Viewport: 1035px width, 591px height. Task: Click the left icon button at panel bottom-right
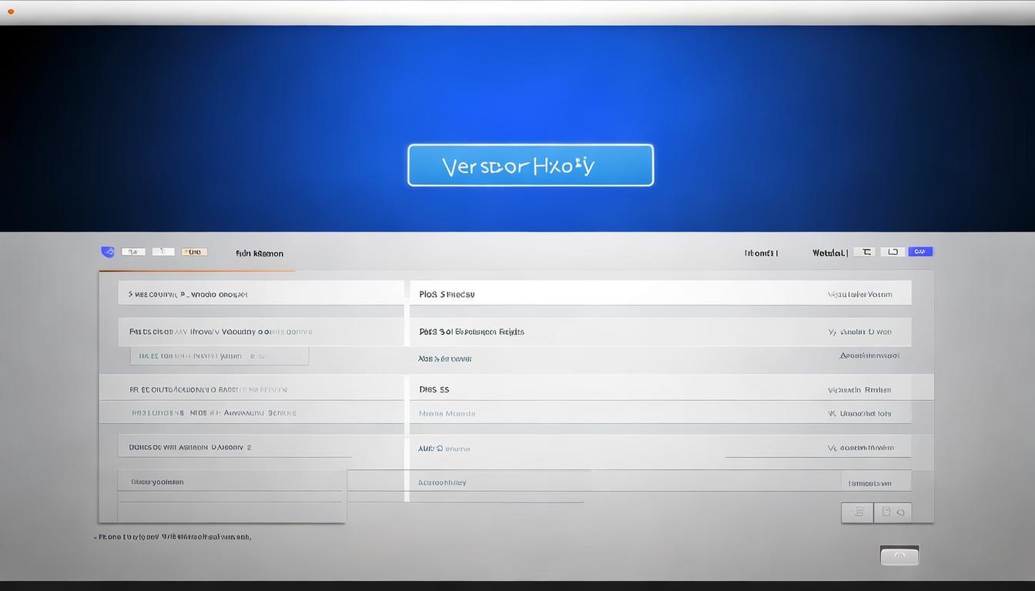point(857,512)
